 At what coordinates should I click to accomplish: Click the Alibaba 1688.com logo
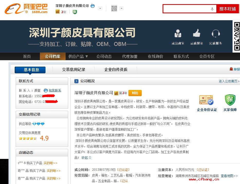tap(26, 9)
